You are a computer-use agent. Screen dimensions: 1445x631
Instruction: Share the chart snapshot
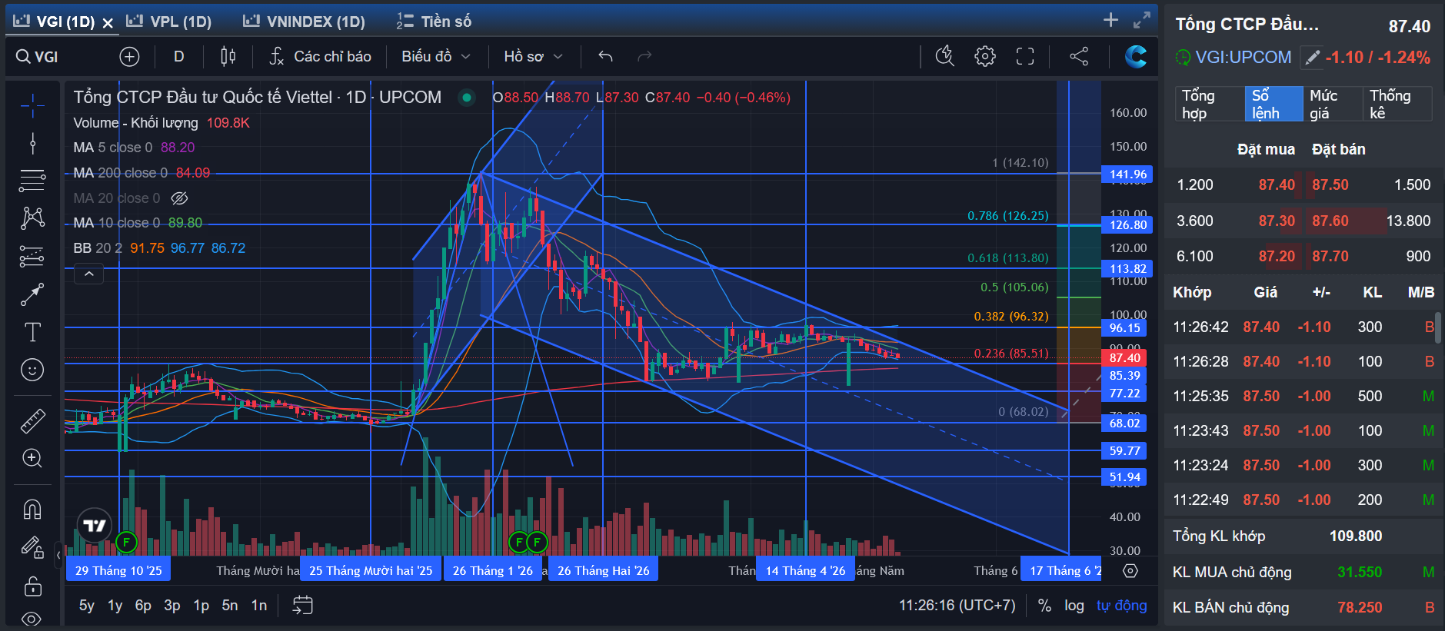point(1079,56)
